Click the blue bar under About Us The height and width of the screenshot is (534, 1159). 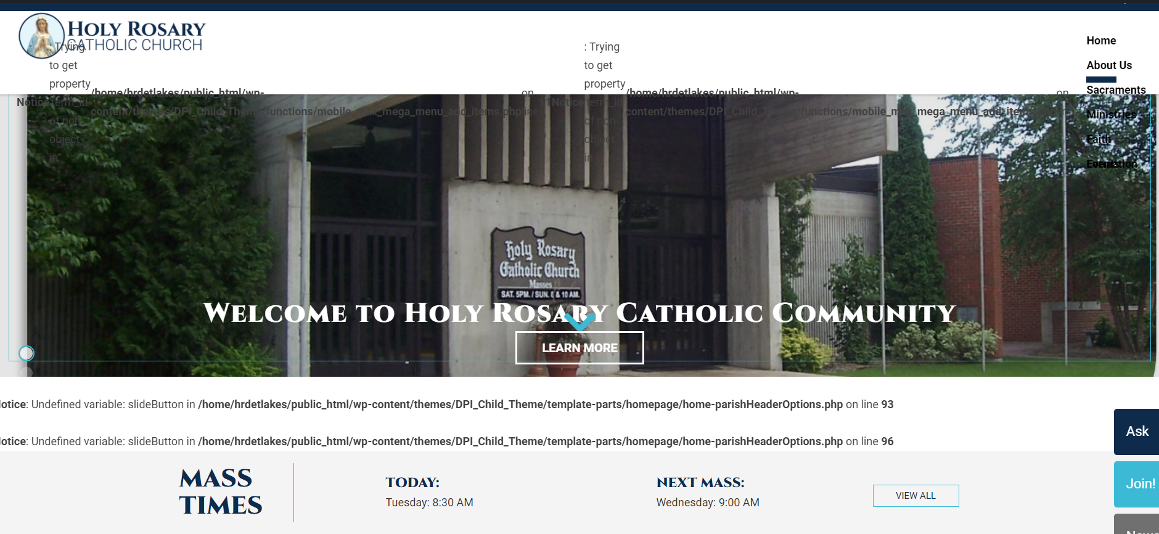click(x=1101, y=80)
